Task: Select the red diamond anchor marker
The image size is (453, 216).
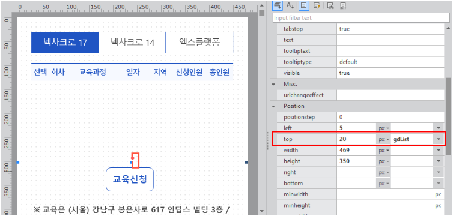Action: [132, 158]
